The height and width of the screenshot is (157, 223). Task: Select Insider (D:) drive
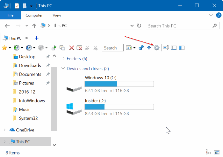pyautogui.click(x=110, y=107)
